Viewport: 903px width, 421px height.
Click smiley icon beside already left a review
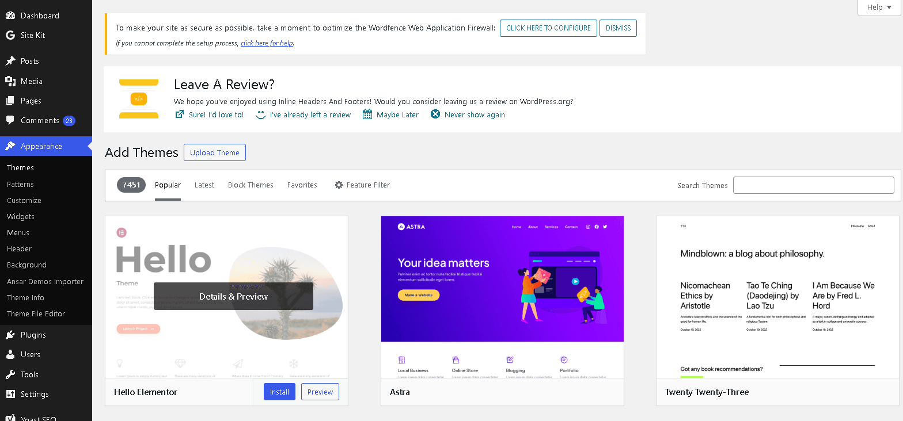pyautogui.click(x=261, y=114)
